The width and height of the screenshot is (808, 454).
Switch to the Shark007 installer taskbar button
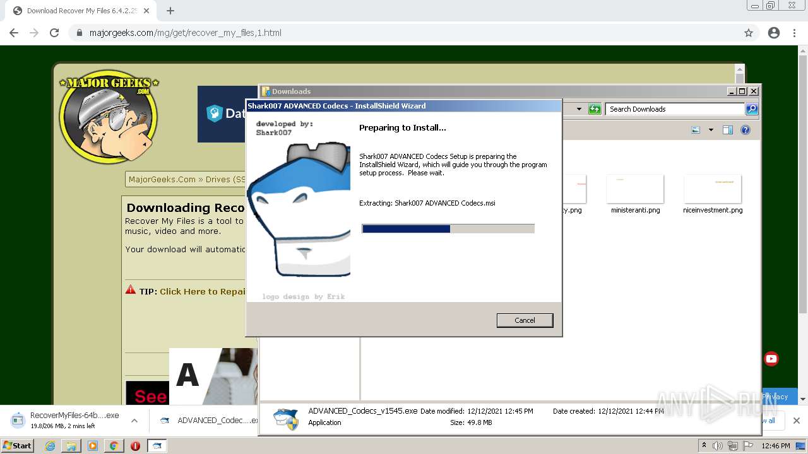pyautogui.click(x=157, y=446)
